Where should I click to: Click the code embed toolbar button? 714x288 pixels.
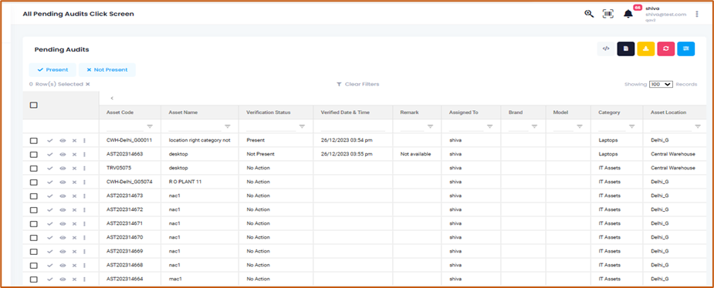point(606,49)
